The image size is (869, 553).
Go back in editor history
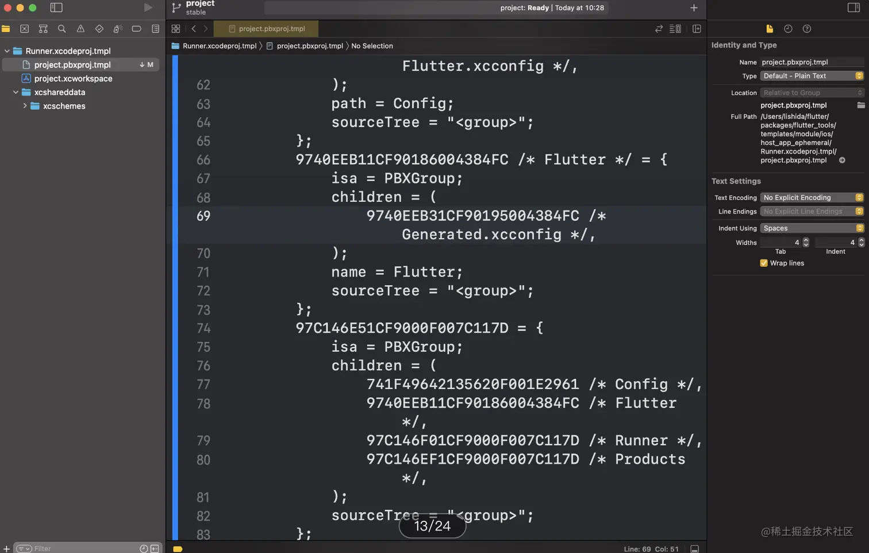[194, 29]
